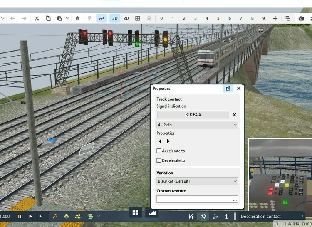312x227 pixels.
Task: Pop out the Properties panel
Action: [228, 89]
